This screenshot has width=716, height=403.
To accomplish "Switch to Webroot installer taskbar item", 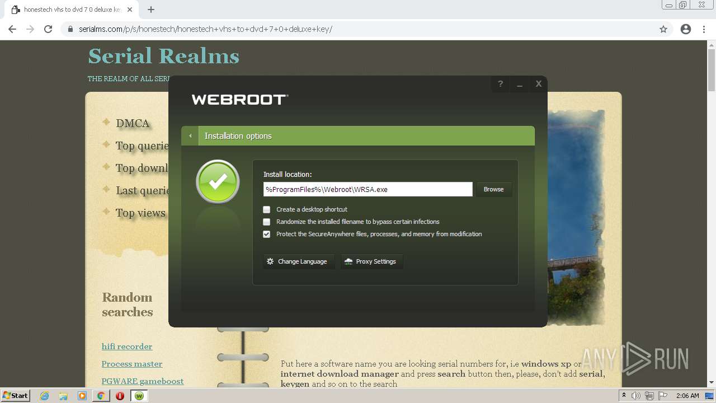I will click(x=139, y=396).
